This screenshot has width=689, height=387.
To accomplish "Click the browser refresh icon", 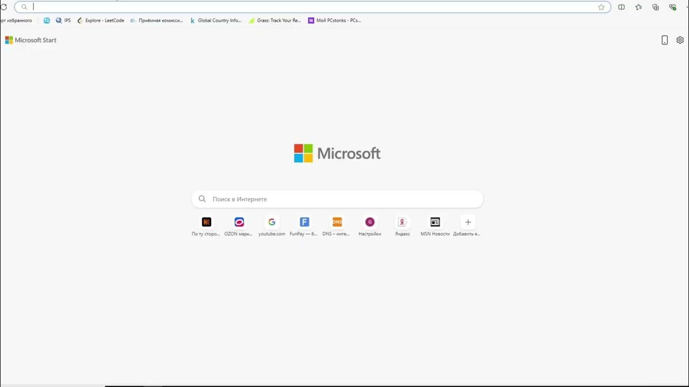I will coord(3,7).
